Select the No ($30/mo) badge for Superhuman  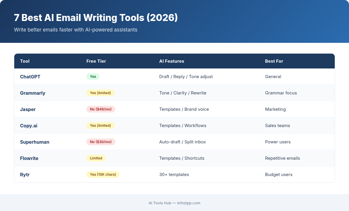pyautogui.click(x=101, y=142)
